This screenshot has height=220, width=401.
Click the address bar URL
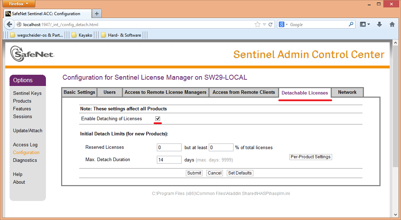tap(61, 24)
